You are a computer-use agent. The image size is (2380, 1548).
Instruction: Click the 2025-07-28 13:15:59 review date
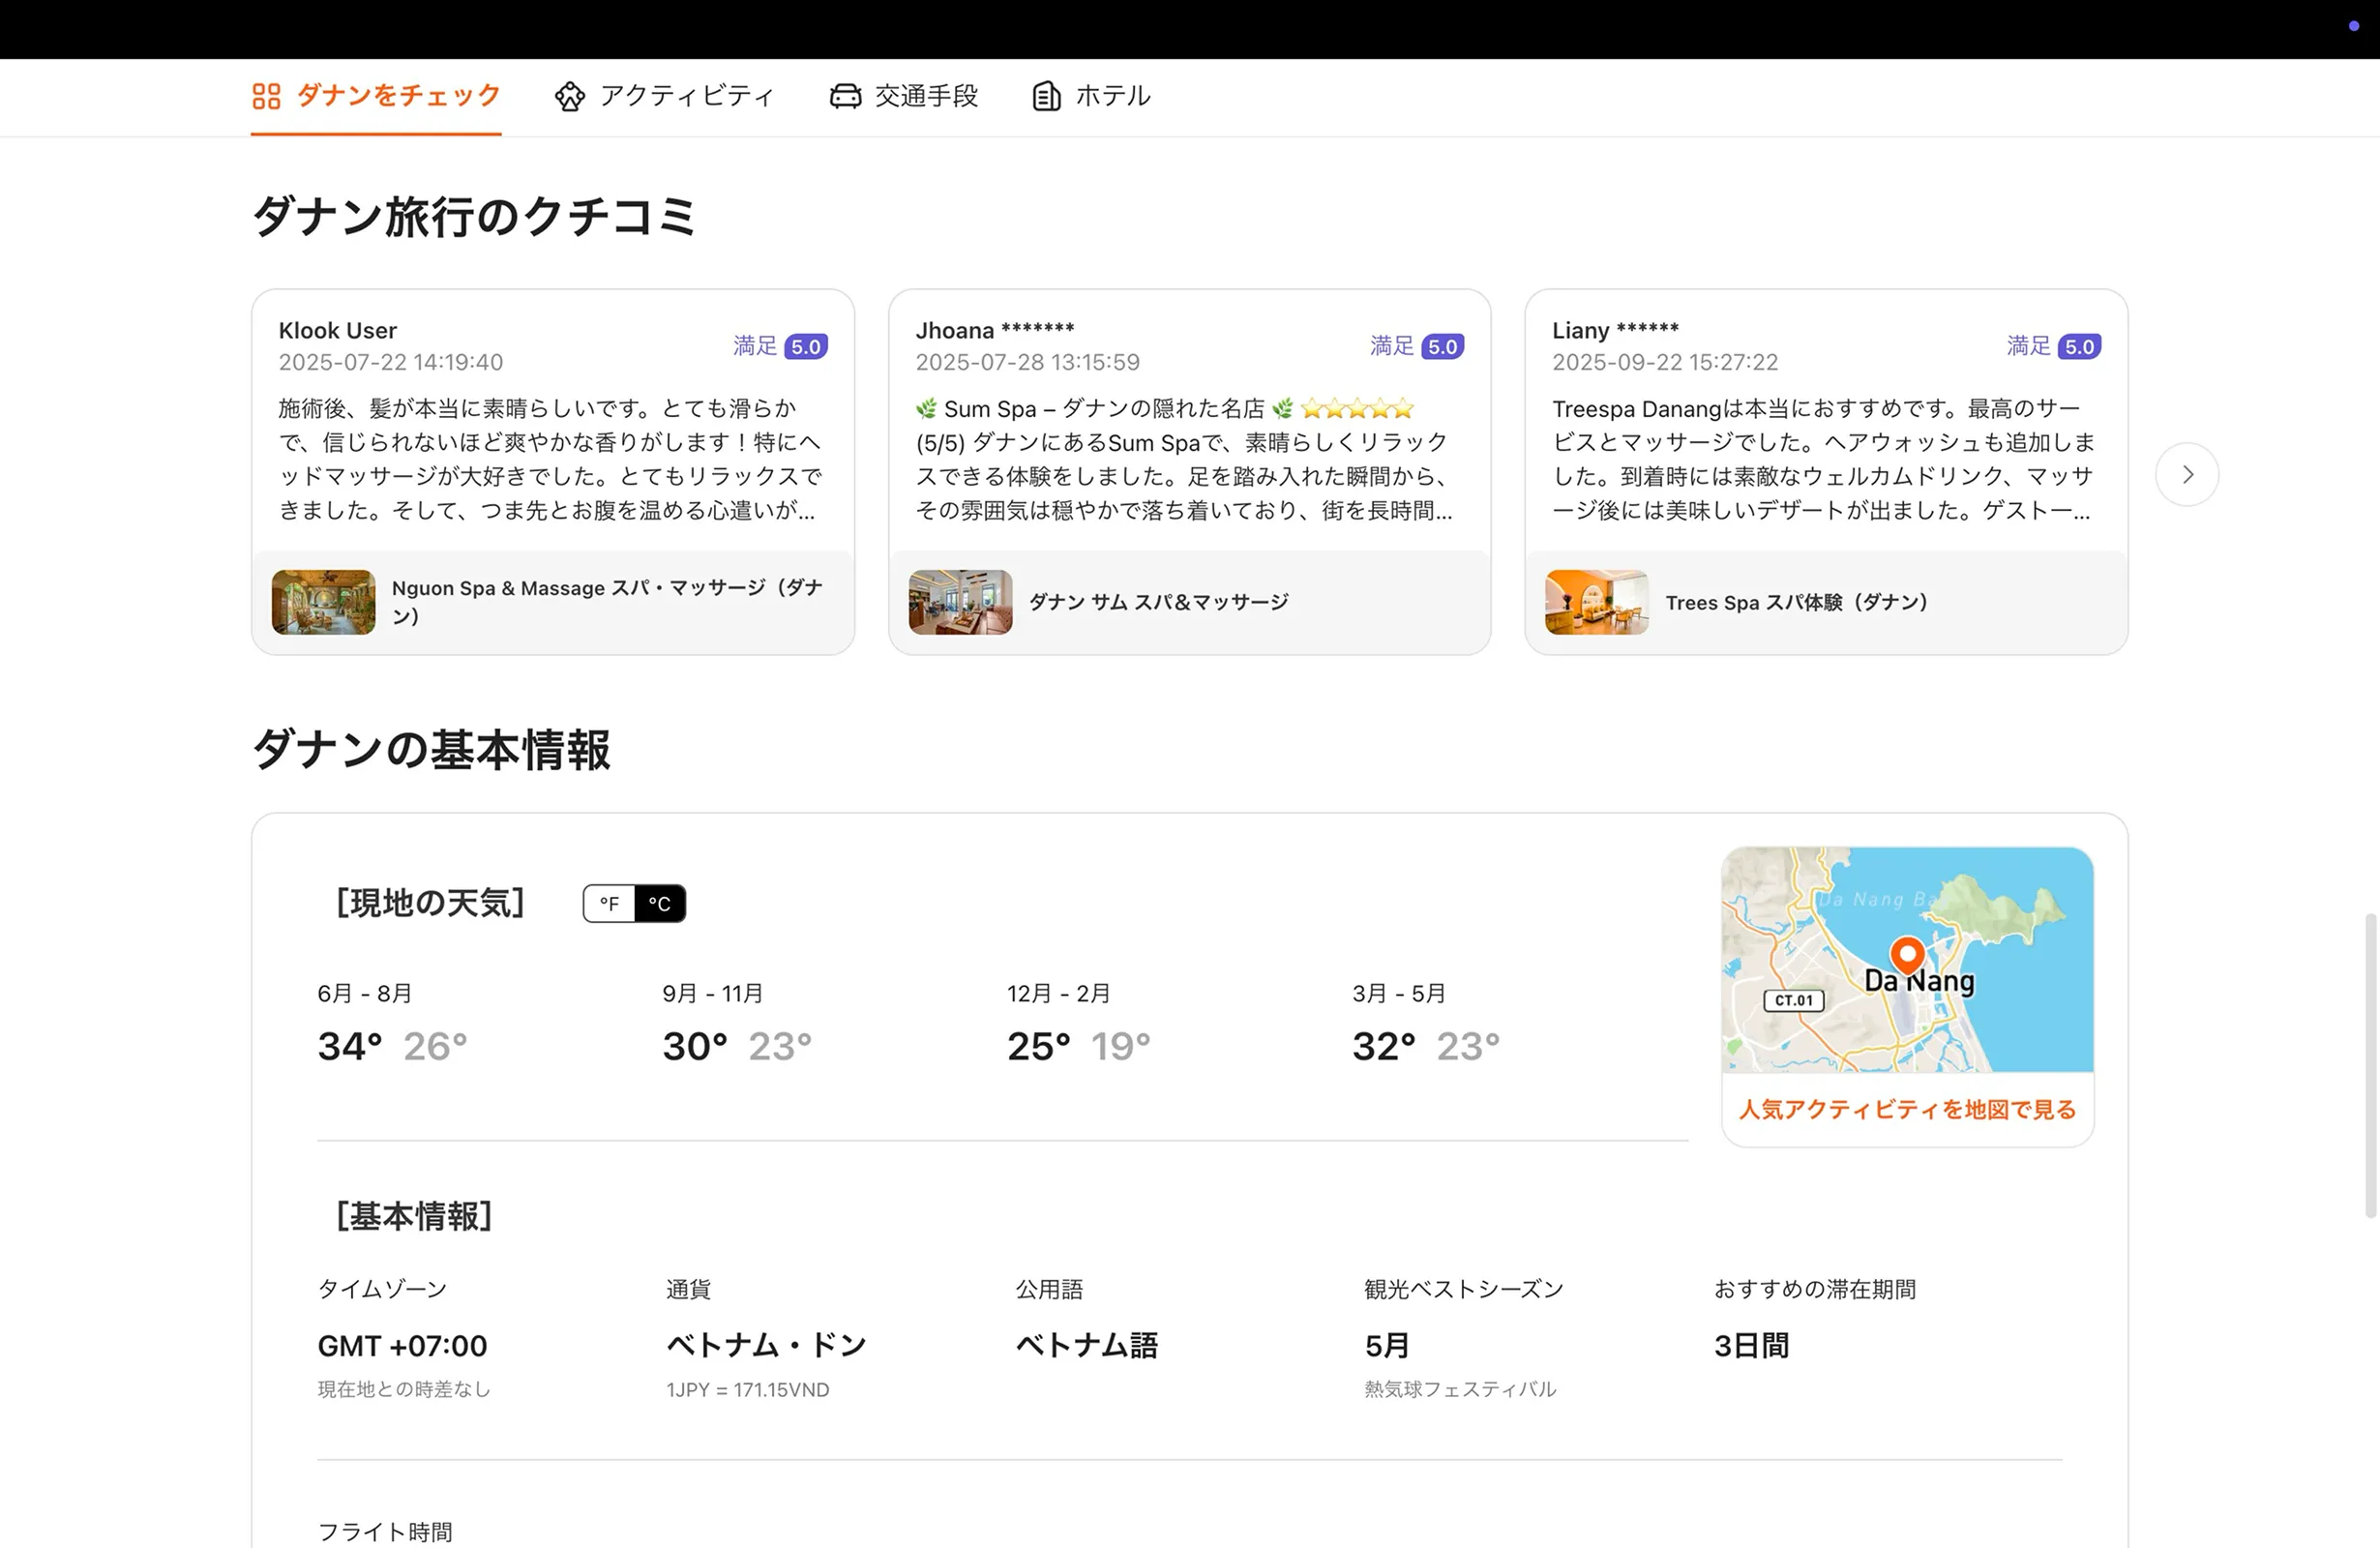[1028, 362]
